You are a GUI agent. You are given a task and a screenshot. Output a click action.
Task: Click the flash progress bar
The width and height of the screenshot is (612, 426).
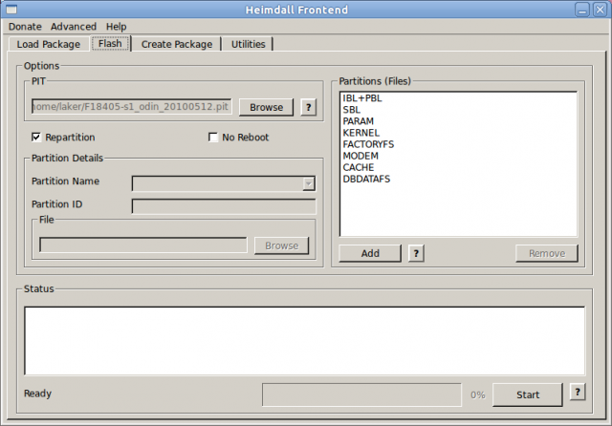pyautogui.click(x=361, y=394)
